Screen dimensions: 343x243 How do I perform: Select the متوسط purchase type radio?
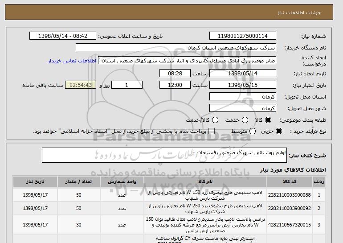(253, 131)
